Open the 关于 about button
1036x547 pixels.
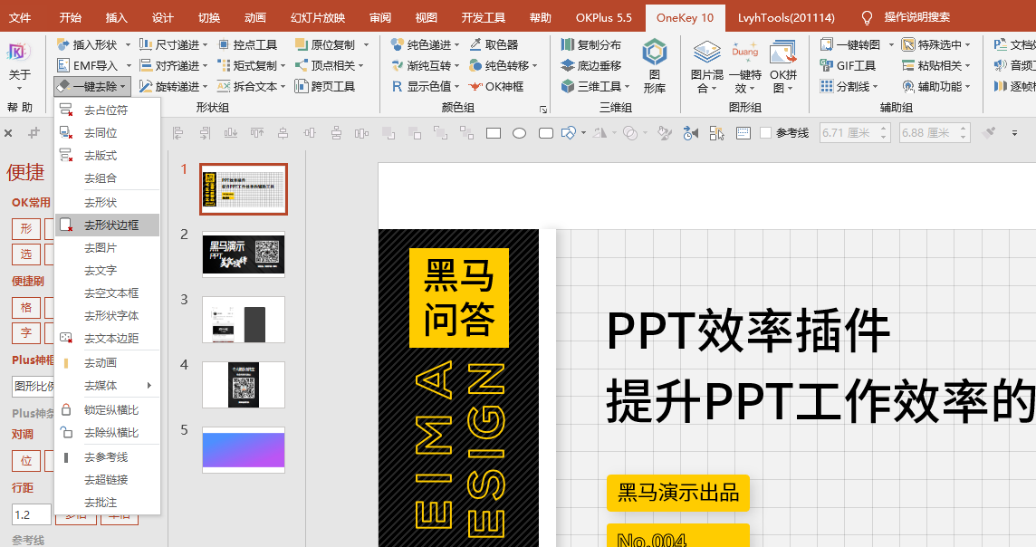point(19,66)
